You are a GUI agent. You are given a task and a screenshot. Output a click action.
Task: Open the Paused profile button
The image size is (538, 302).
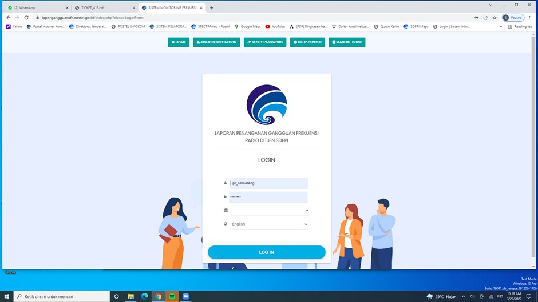513,18
